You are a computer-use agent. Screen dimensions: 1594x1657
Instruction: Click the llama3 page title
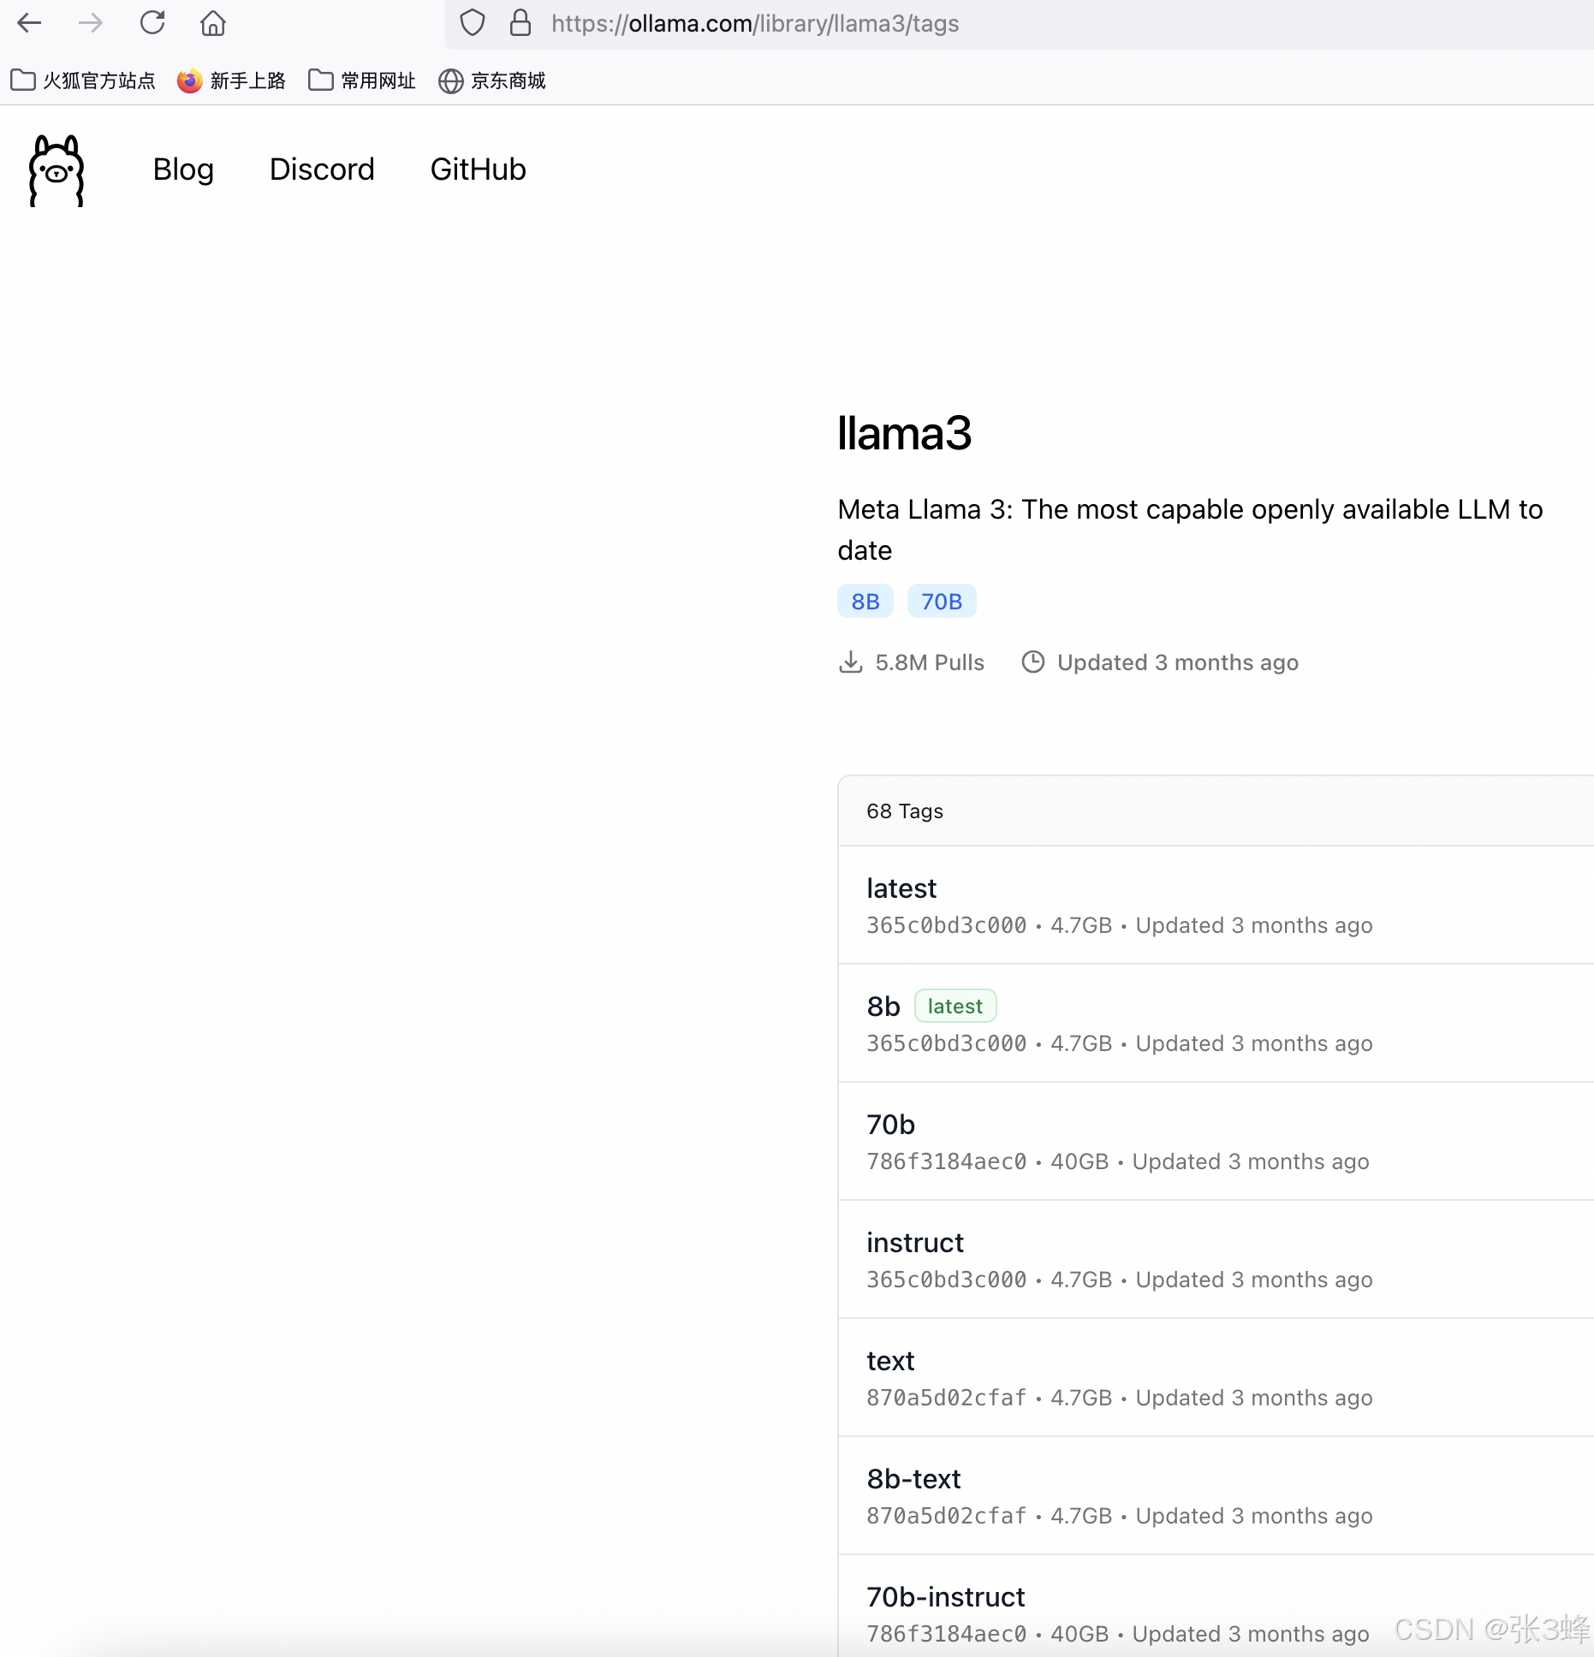(904, 433)
